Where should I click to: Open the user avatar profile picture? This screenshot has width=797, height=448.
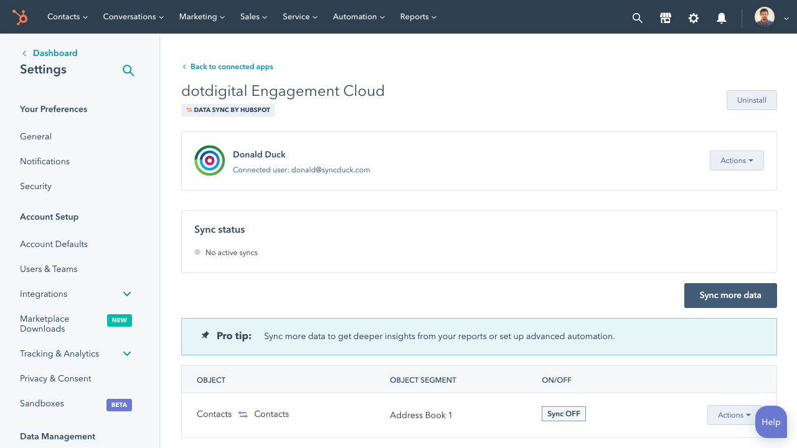click(764, 17)
